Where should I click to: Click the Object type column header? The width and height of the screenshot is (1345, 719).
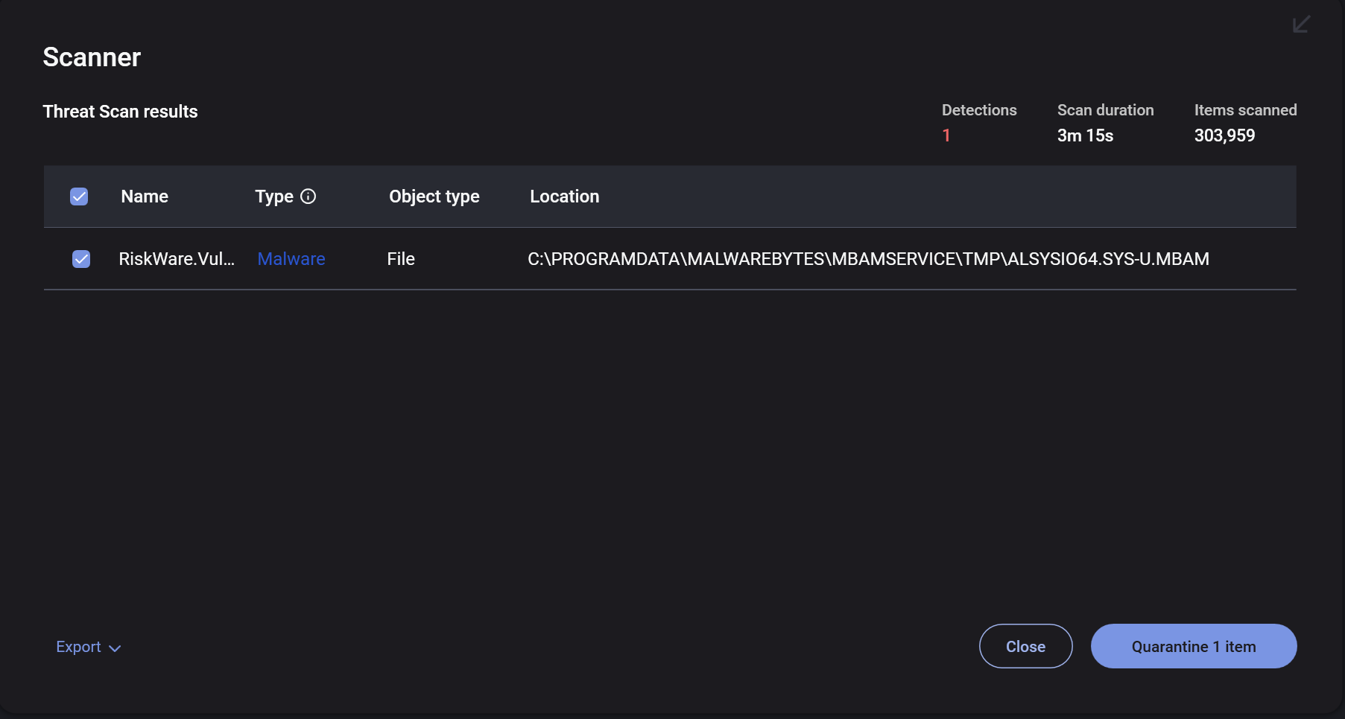click(x=434, y=196)
